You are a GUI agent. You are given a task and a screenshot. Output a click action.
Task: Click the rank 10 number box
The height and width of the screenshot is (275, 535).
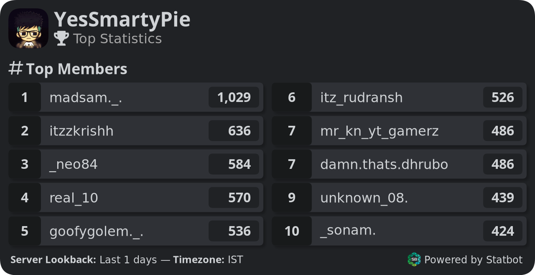point(292,231)
